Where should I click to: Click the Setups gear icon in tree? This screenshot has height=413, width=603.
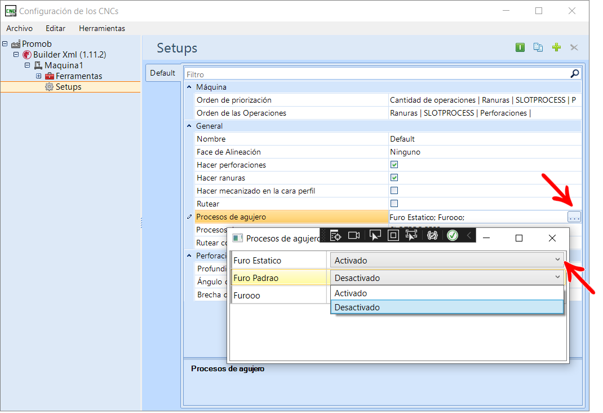49,87
